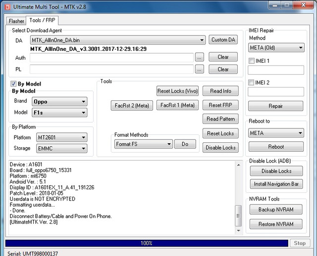Click the Serial UMT998000137 status text
The image size is (317, 256).
[33, 253]
